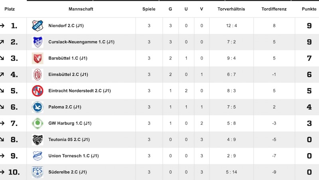Click the Niendorf 2.C club crest
The width and height of the screenshot is (319, 180).
coord(37,26)
